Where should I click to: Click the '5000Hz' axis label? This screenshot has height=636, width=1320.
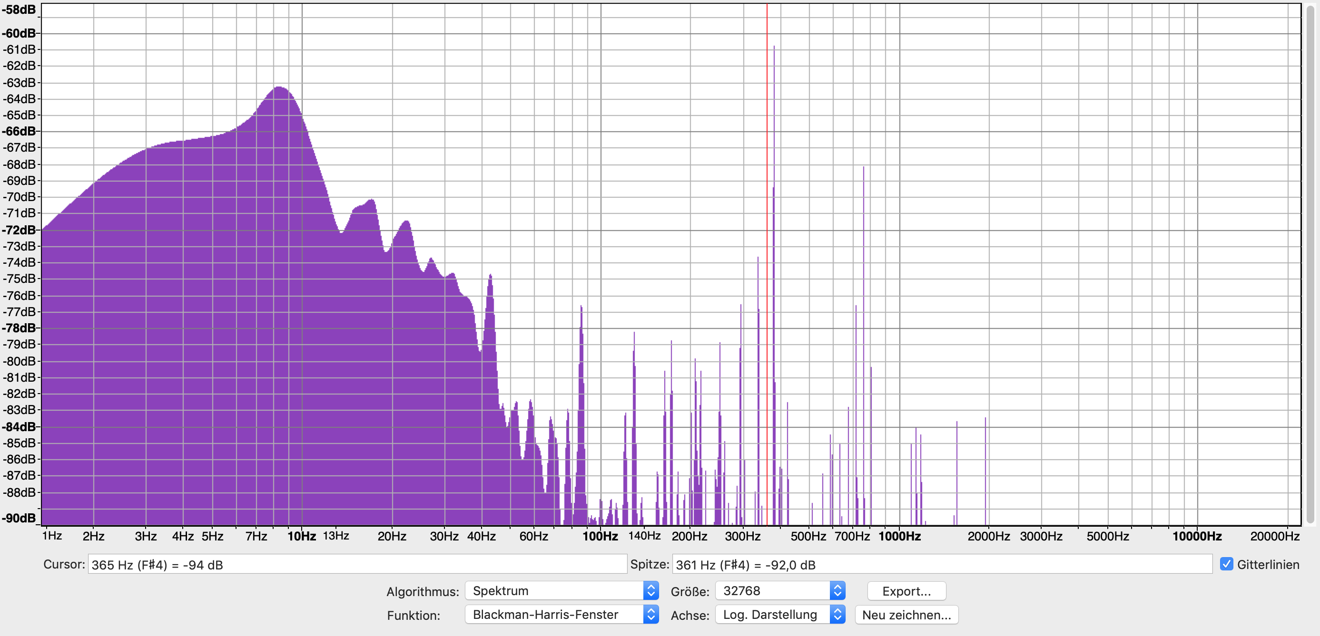click(x=1108, y=536)
